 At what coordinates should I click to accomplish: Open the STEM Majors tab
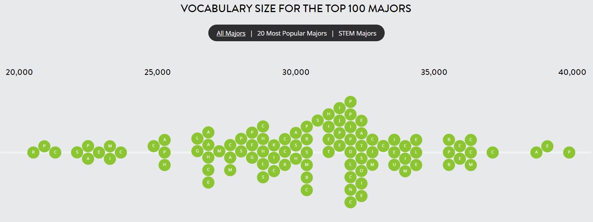(357, 33)
